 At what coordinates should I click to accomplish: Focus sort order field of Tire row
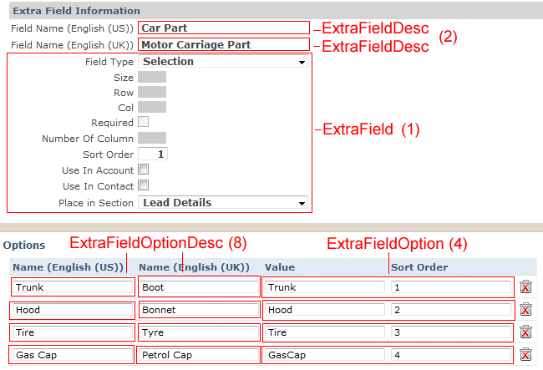coord(451,332)
